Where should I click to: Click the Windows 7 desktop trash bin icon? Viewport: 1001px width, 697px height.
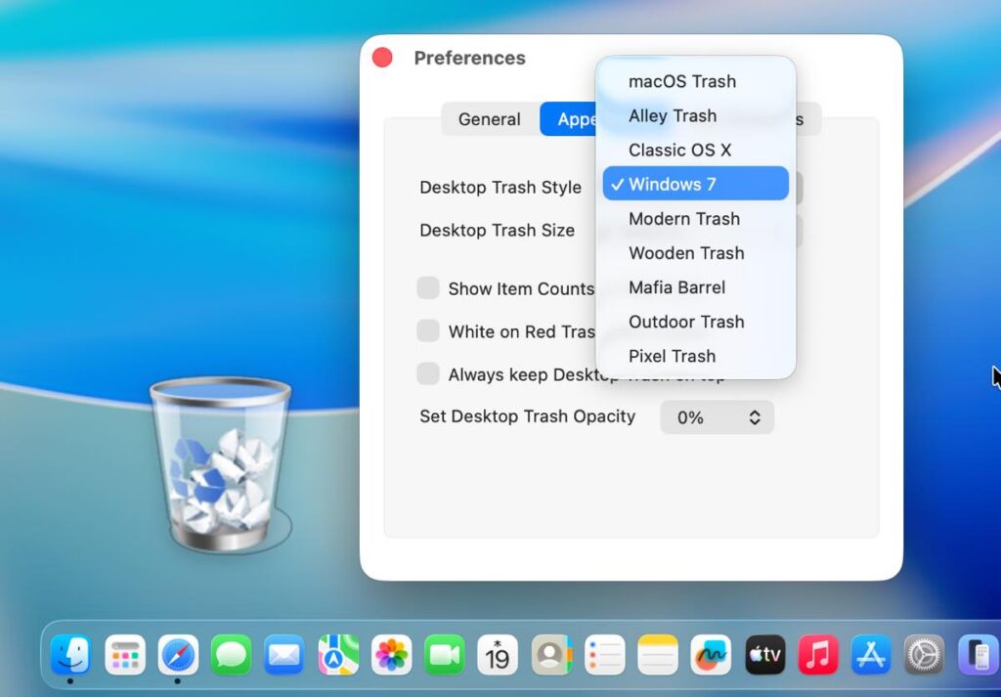(220, 464)
